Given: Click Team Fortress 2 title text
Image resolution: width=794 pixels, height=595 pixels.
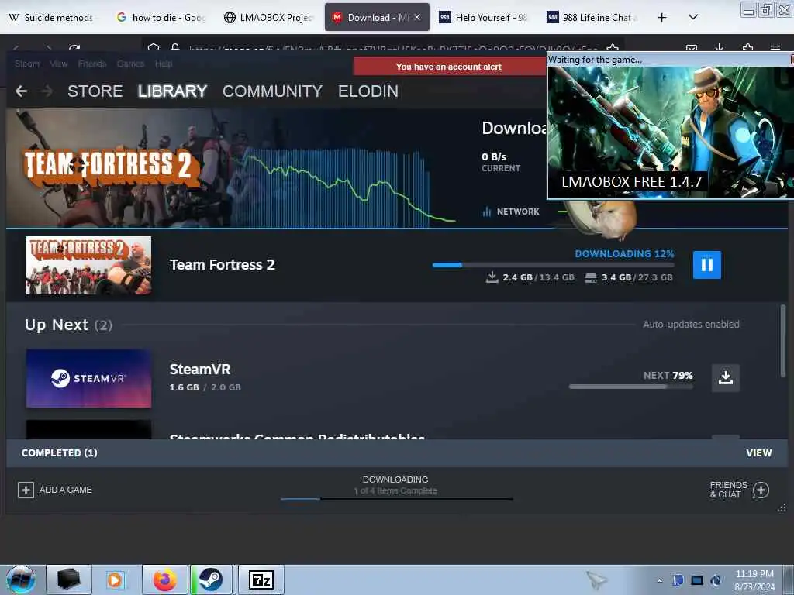Looking at the screenshot, I should (x=223, y=265).
